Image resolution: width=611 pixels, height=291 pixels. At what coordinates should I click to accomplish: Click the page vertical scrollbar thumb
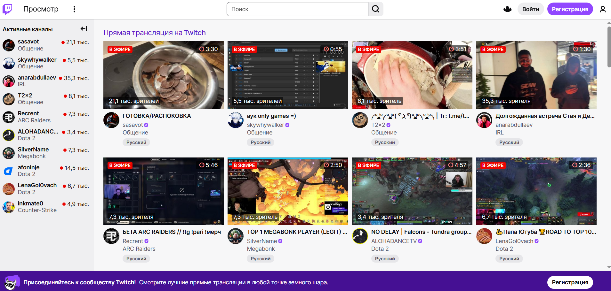pos(609,47)
